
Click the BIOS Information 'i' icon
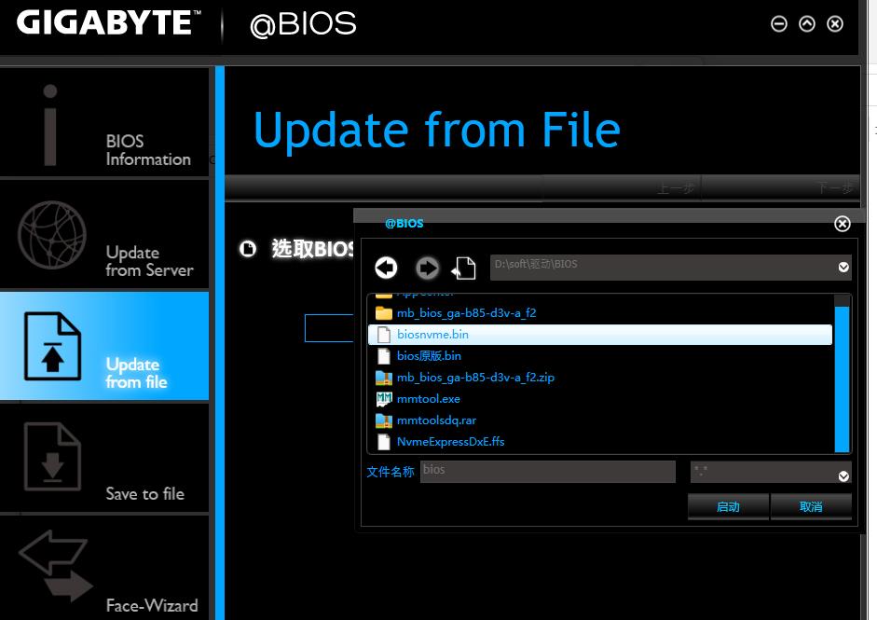50,125
